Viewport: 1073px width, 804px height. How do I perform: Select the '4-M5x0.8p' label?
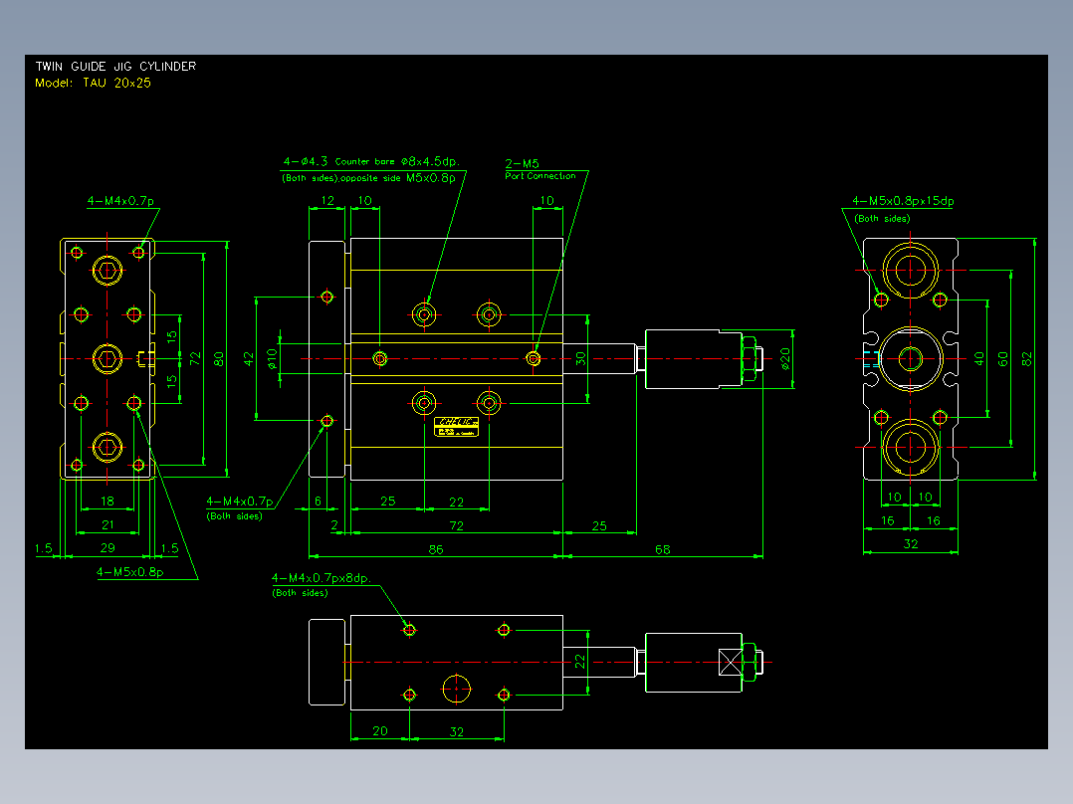coord(130,572)
